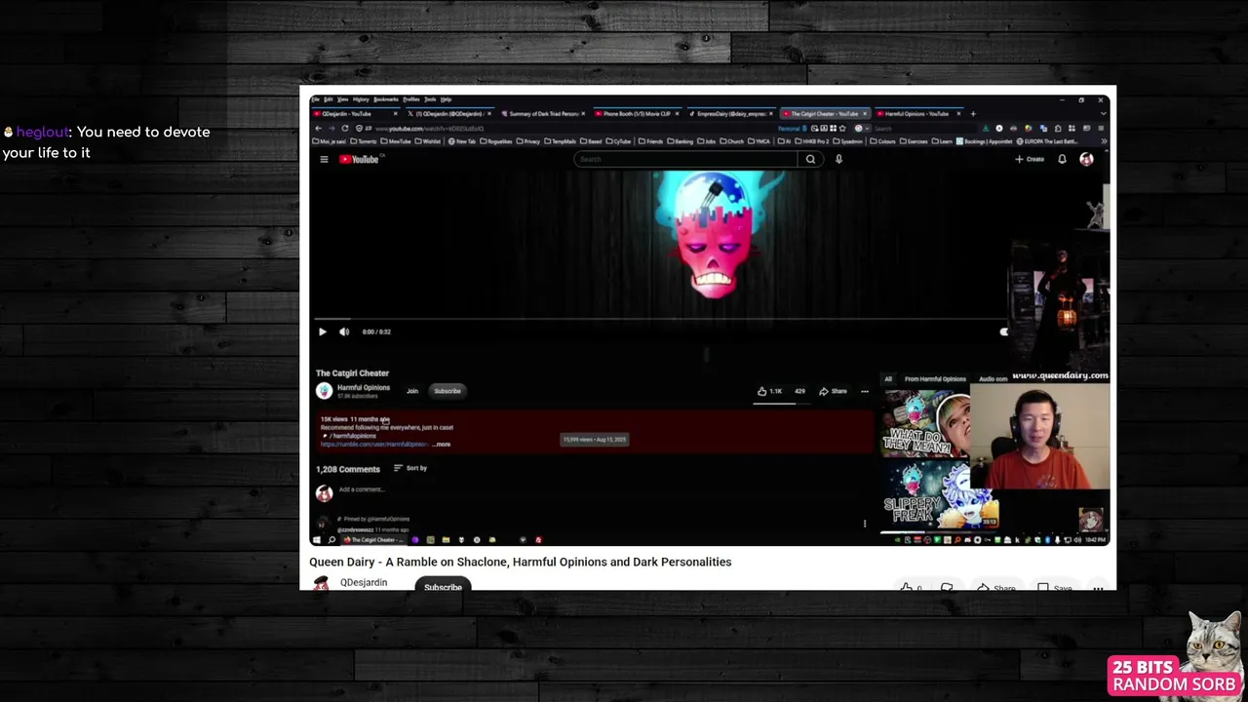Viewport: 1248px width, 702px height.
Task: Go to the YouTube home logo
Action: pos(359,160)
